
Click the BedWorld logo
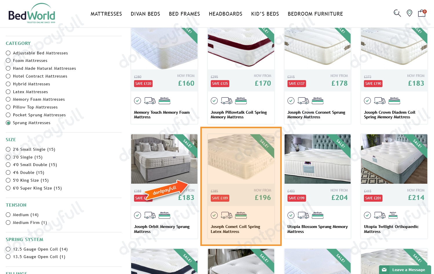click(32, 14)
